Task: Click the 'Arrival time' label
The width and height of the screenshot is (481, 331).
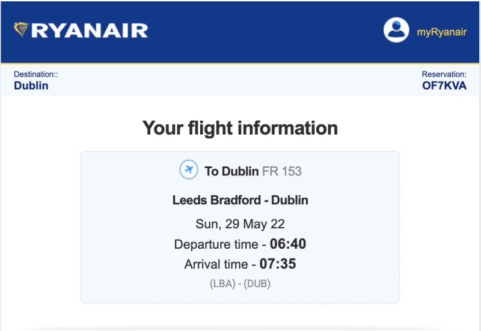Action: coord(216,264)
